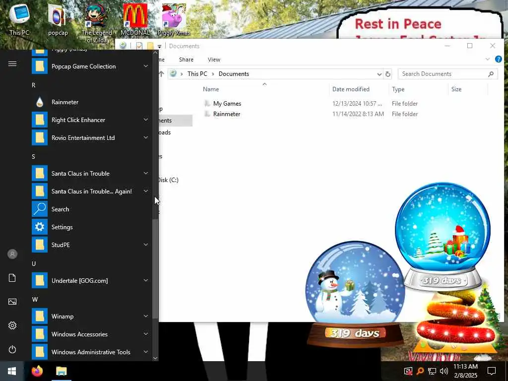Click the File Explorer taskbar icon
Screen dimensions: 508x381
click(x=61, y=371)
